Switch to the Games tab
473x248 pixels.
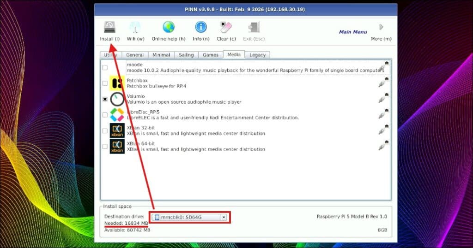pyautogui.click(x=211, y=55)
